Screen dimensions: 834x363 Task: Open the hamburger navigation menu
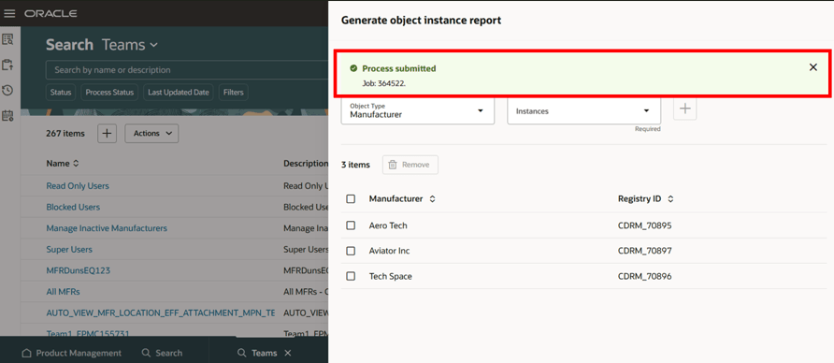tap(9, 13)
